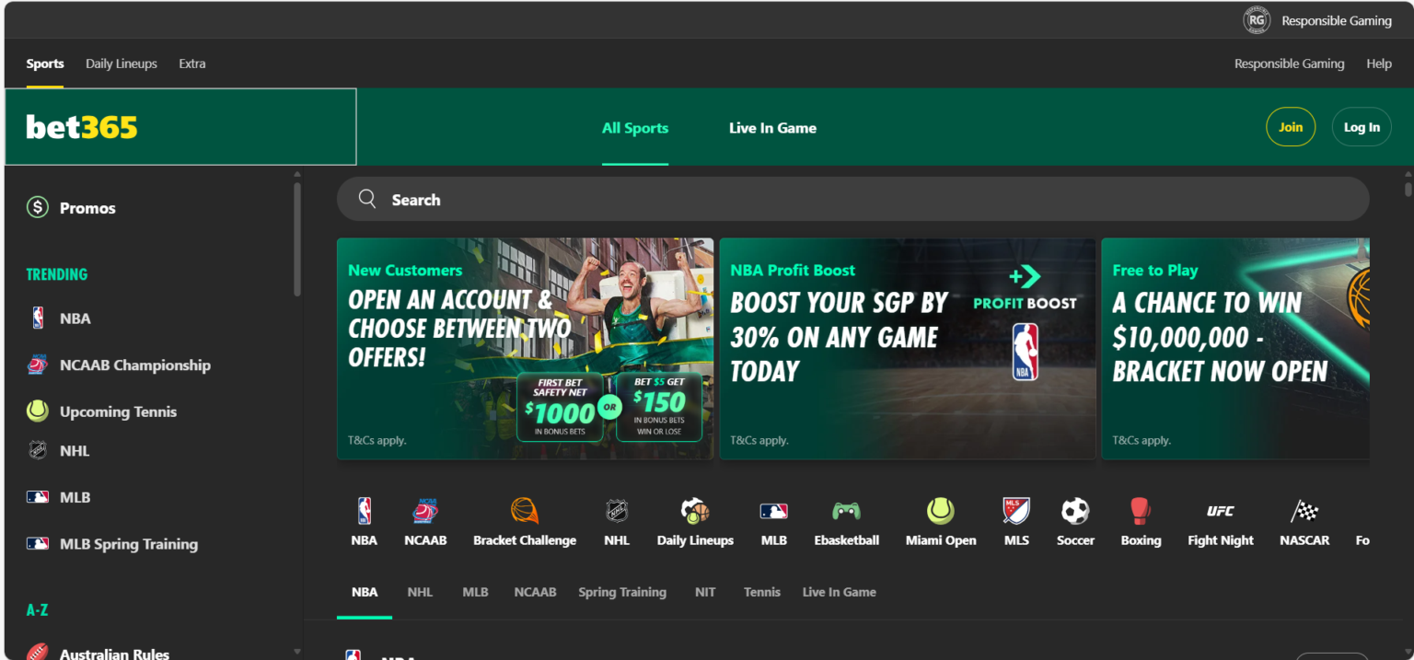The height and width of the screenshot is (660, 1414).
Task: Select the NBA tab under the carousel
Action: coord(365,592)
